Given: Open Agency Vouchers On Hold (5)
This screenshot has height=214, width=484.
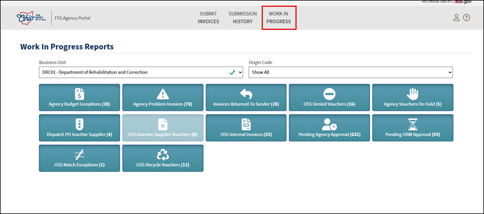Looking at the screenshot, I should click(x=413, y=97).
